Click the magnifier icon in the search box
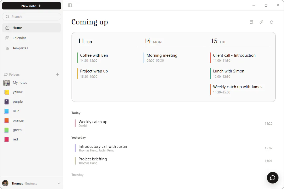Viewport: 284px width, 189px height. (x=7, y=17)
